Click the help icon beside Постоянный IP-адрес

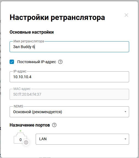pos(60,62)
